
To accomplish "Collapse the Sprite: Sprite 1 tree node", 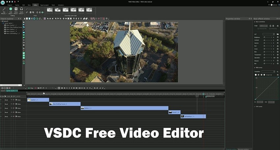I will (x=3, y=23).
